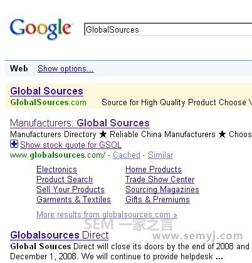The height and width of the screenshot is (263, 252).
Task: Expand More results from globalsources.com
Action: pyautogui.click(x=107, y=215)
